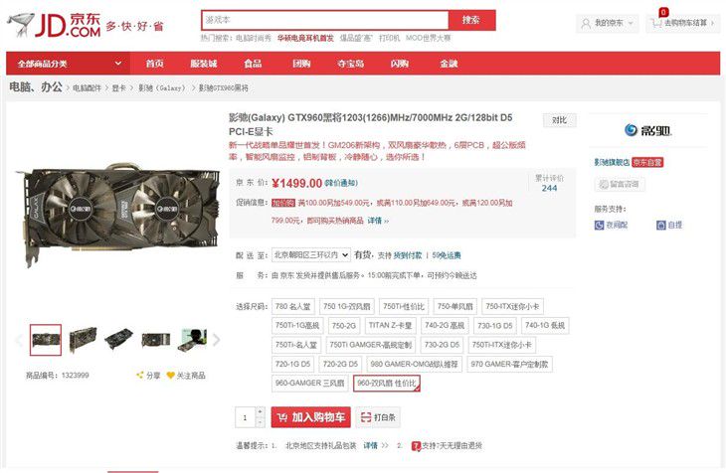Click the user profile icon beside 我的京东
726x473 pixels.
(586, 23)
